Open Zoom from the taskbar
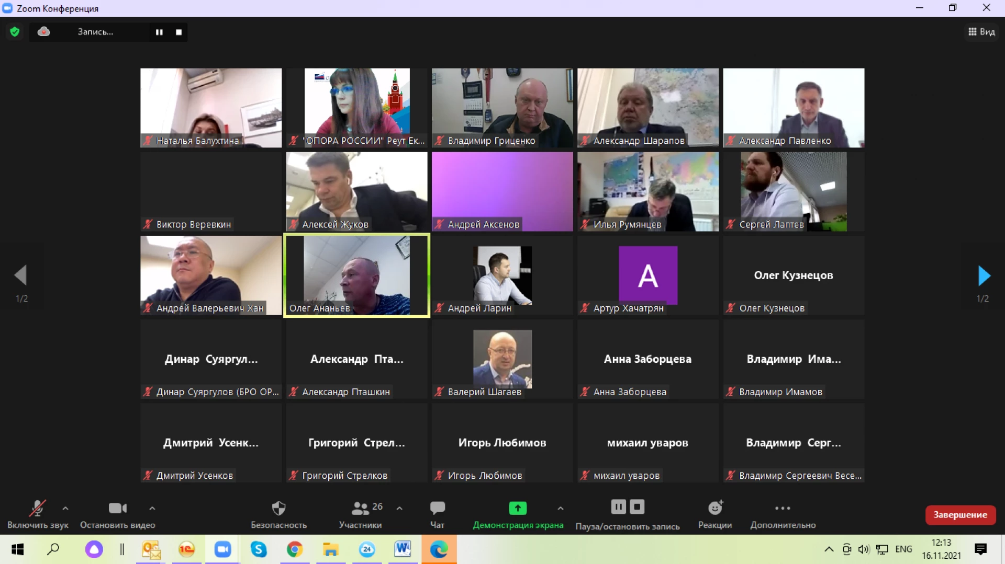Viewport: 1005px width, 564px height. 223,549
